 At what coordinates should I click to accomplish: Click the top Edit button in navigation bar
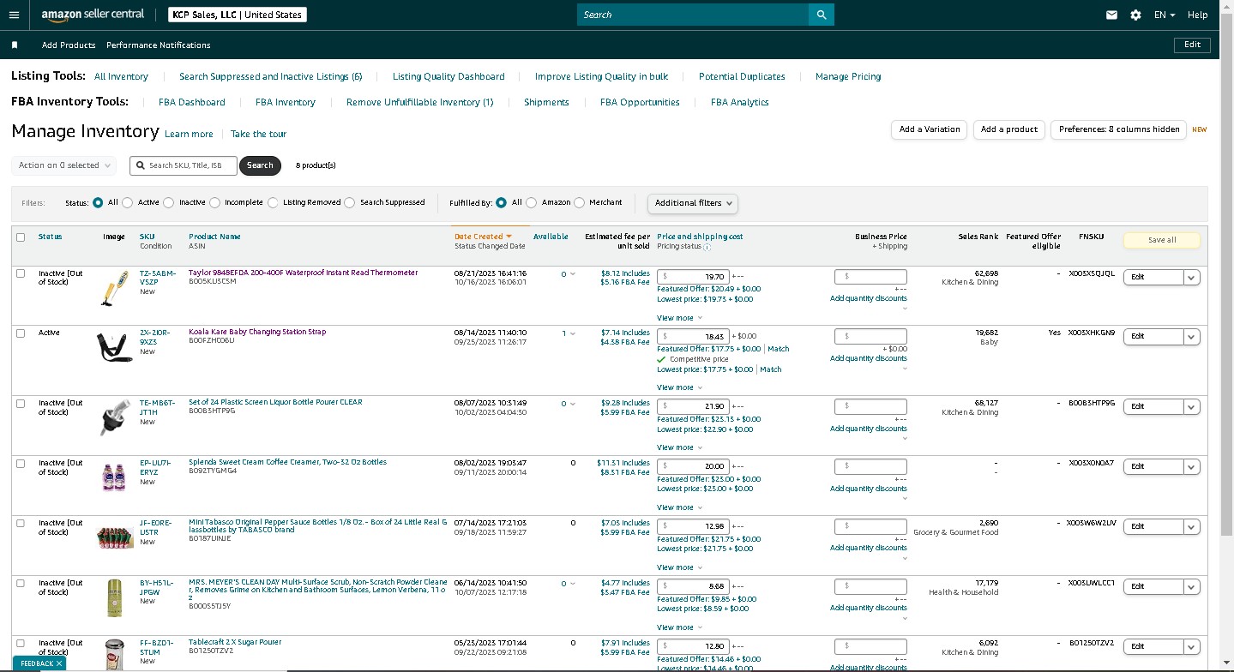point(1192,45)
